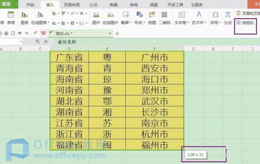This screenshot has height=164, width=260.
Task: Switch to the 视图 tab
Action: pos(154,5)
